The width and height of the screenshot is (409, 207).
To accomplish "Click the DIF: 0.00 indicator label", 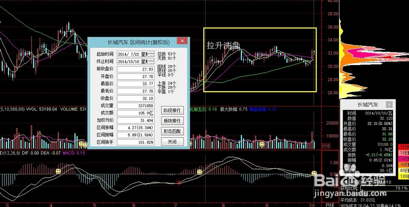I will 30,153.
